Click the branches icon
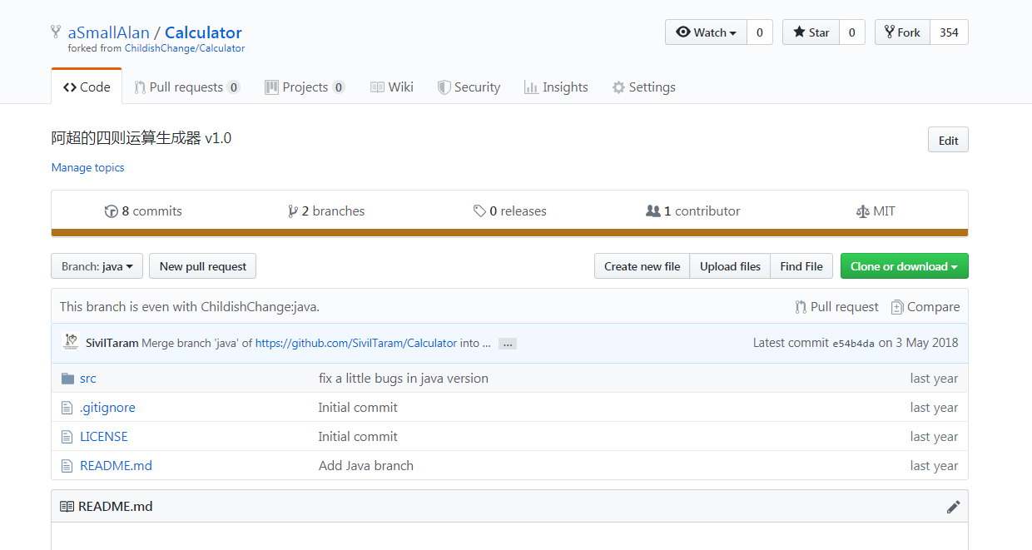 293,211
